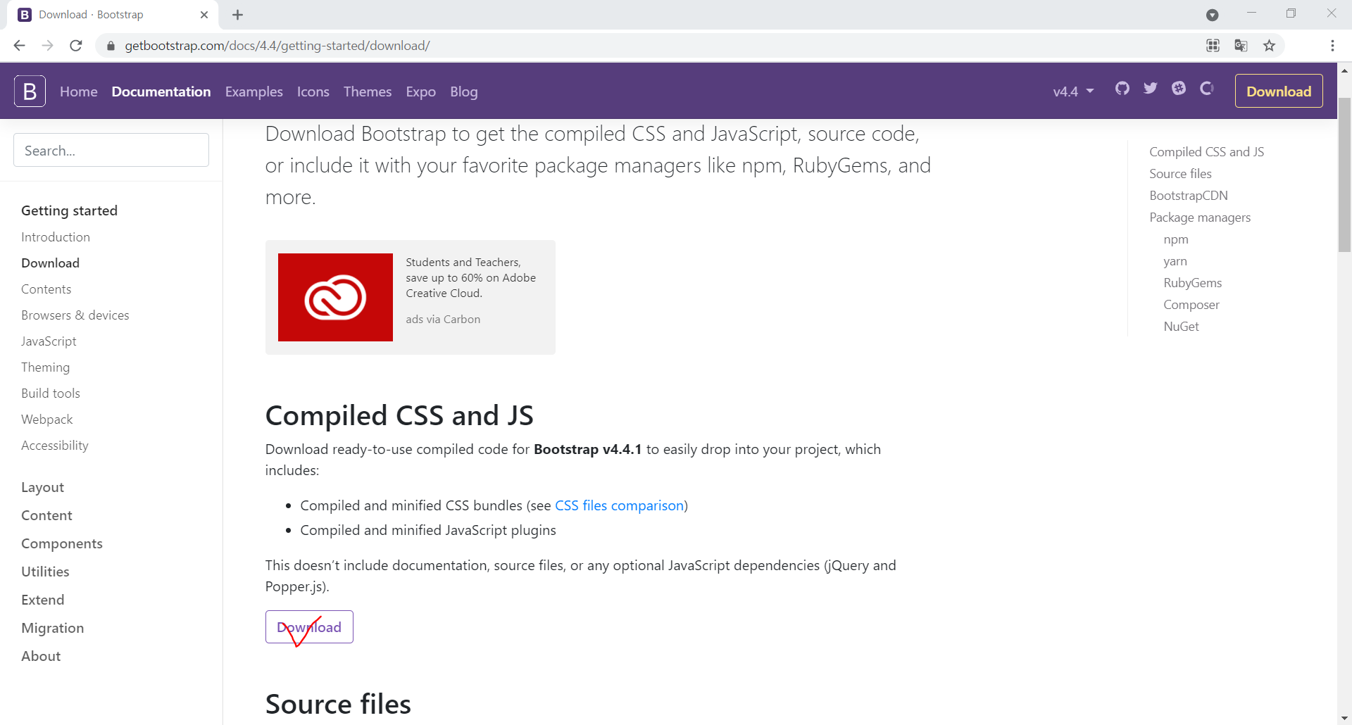Jump to BootstrapCDN section

click(x=1189, y=196)
